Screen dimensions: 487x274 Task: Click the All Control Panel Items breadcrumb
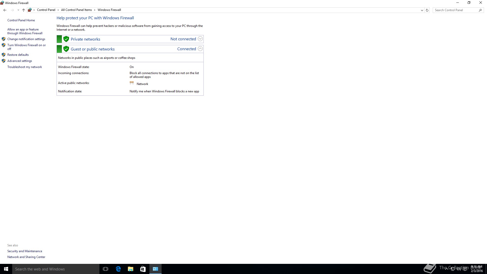(x=76, y=10)
